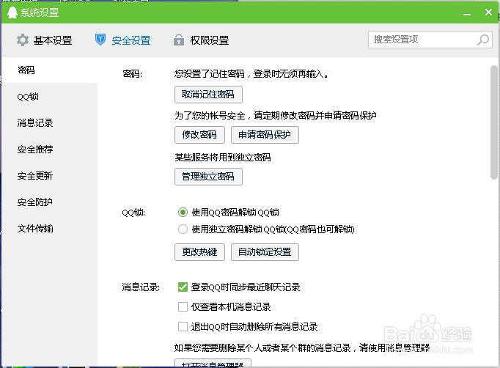500x368 pixels.
Task: Switch to 权限设置 tab
Action: pos(201,40)
